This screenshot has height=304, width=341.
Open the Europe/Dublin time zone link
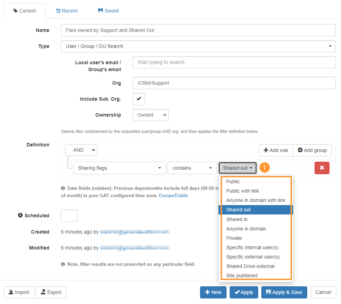173,195
